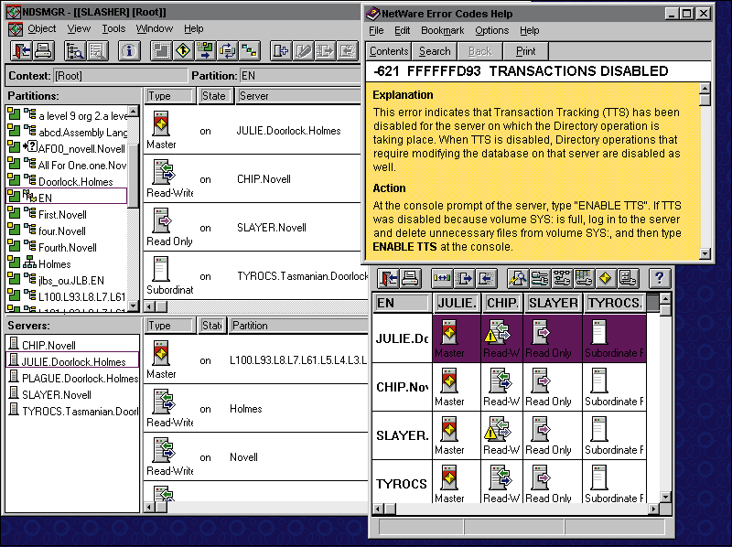Screen dimensions: 732x547
Task: Open the Edit menu in Error Codes Help
Action: (402, 31)
